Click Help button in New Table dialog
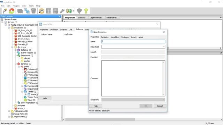 coord(45,98)
